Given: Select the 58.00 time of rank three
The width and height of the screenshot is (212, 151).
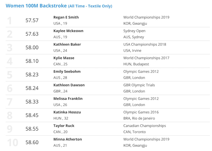Looking at the screenshot, I should pos(32,48).
